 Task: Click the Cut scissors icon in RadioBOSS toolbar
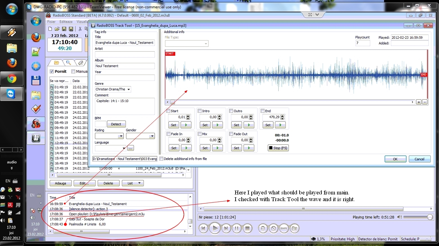point(80,29)
